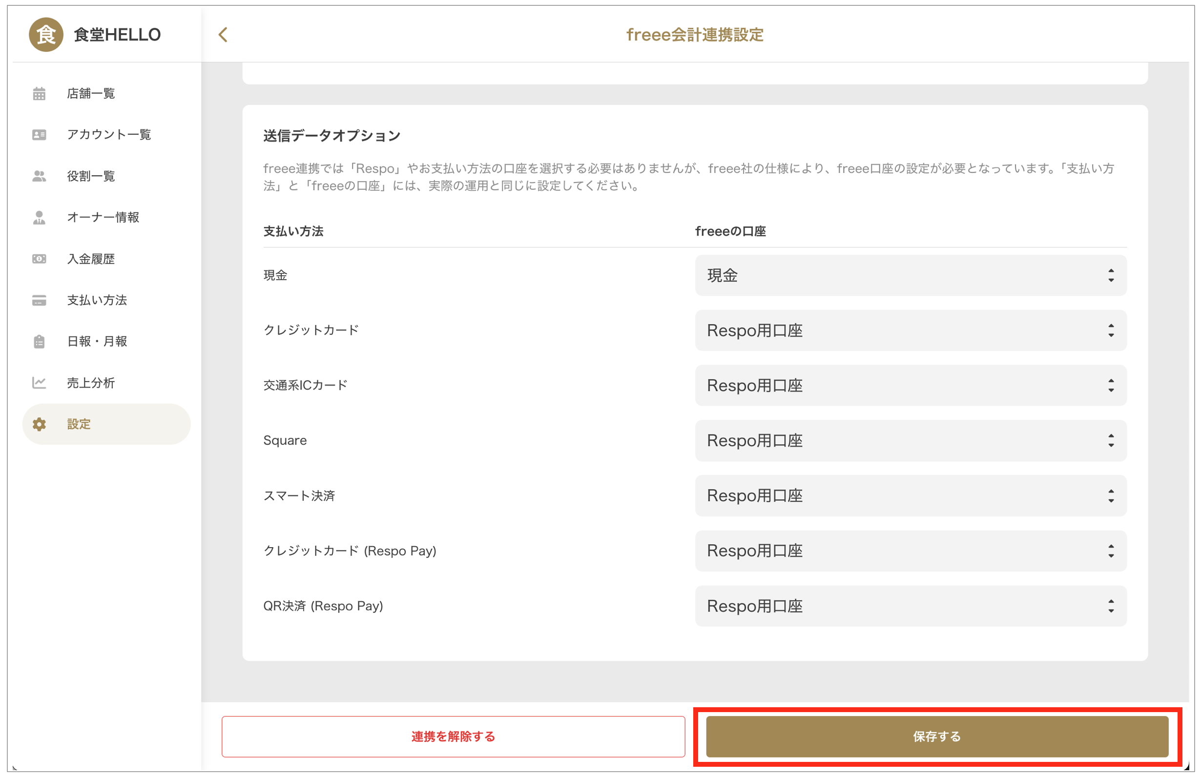Open オーナー情報 page

click(106, 218)
